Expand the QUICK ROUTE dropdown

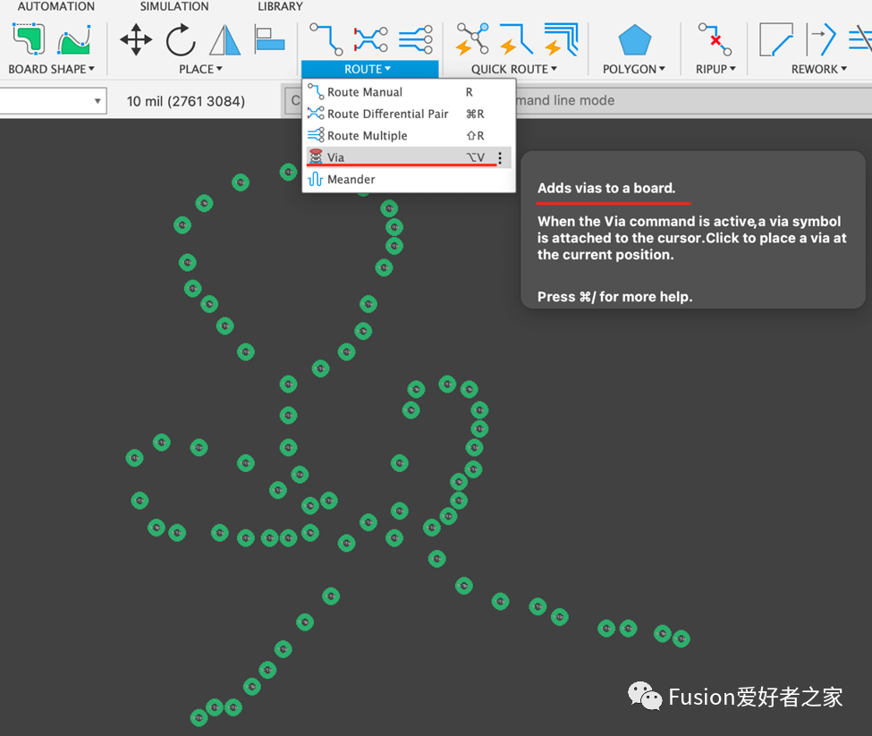click(x=514, y=69)
